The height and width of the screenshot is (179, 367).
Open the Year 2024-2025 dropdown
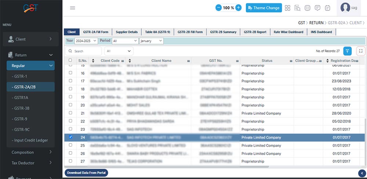coord(86,41)
